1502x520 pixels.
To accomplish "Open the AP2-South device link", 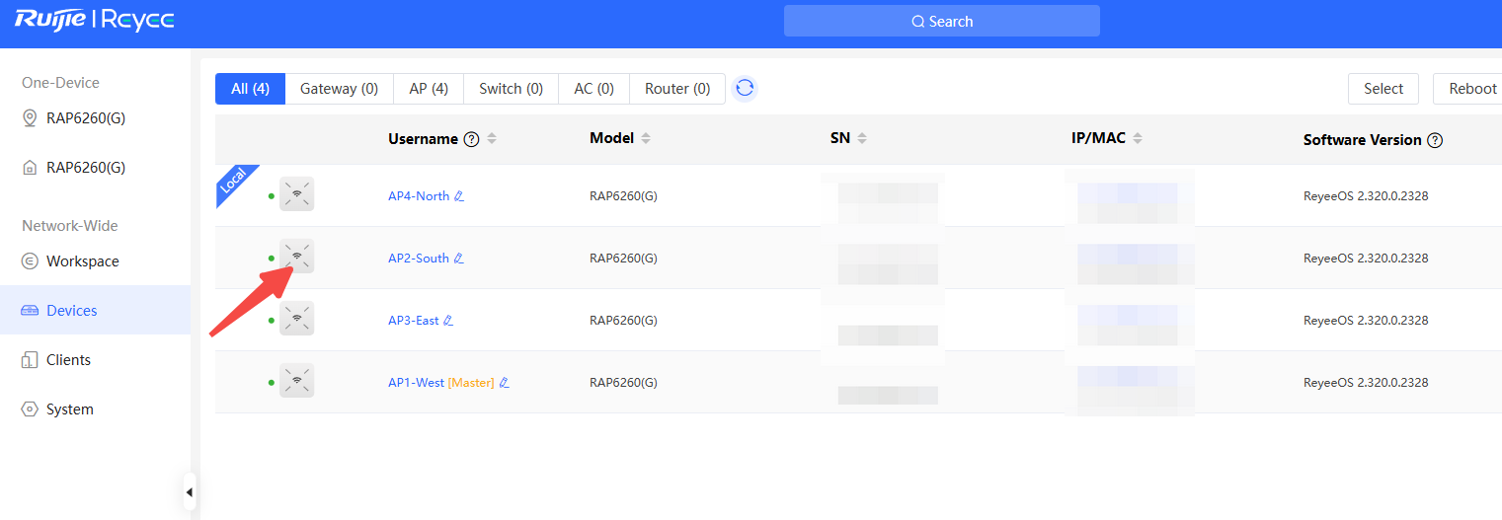I will click(x=418, y=259).
